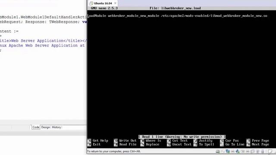Click the LoadModule webbroker_module_new_module line
This screenshot has width=276, height=155.
pyautogui.click(x=177, y=16)
